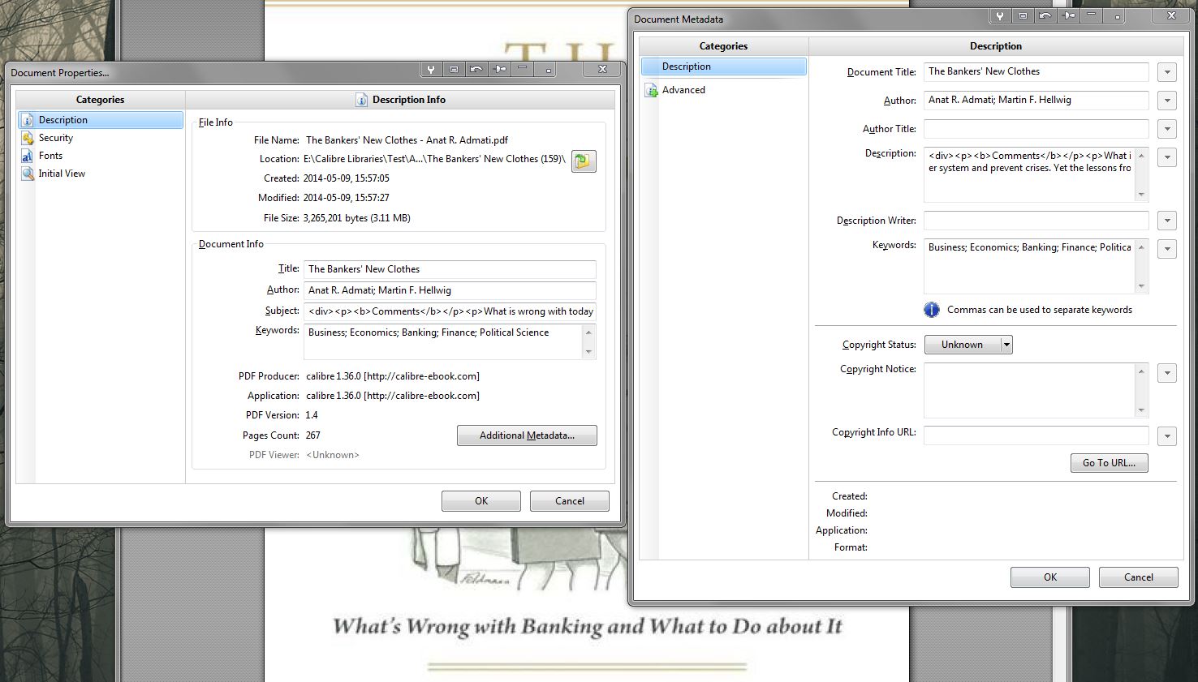Screen dimensions: 1198x682
Task: Click down arrow of Properties Keywords scrollbar
Action: [589, 352]
